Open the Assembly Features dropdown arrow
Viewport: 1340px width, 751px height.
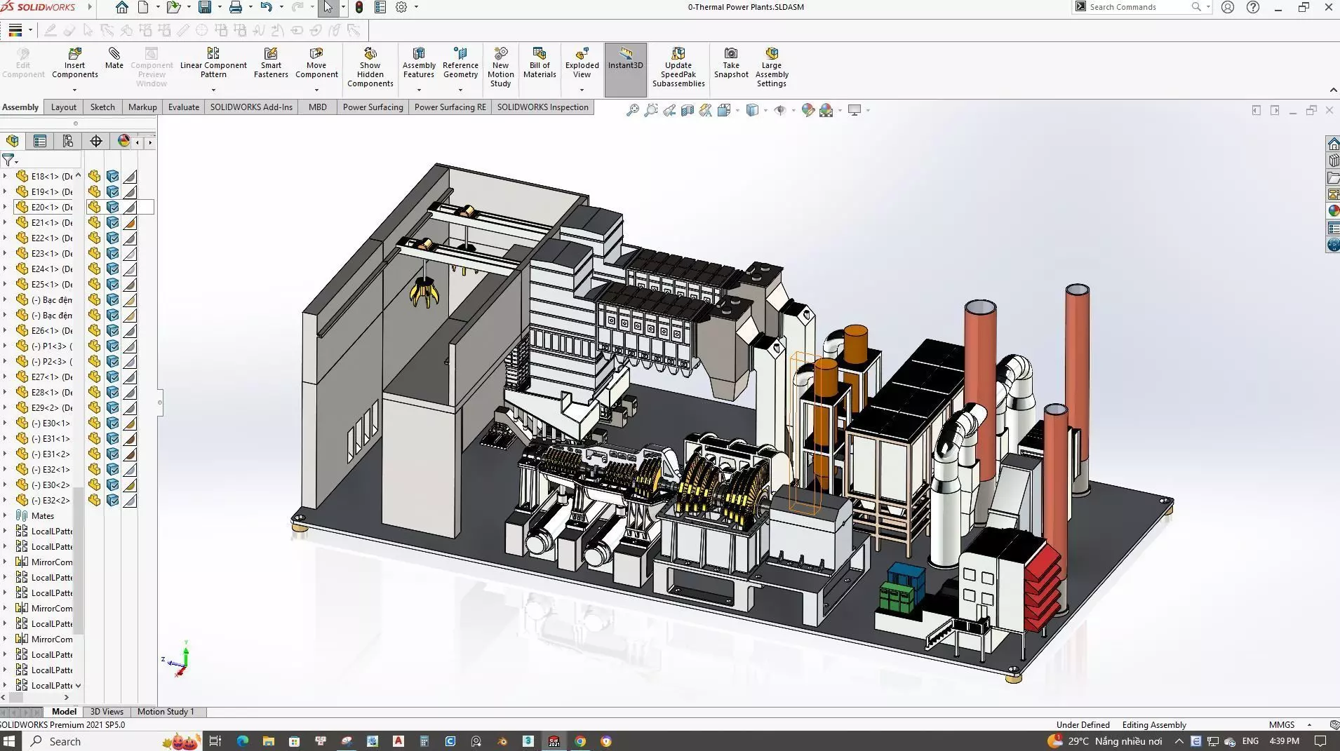(419, 90)
